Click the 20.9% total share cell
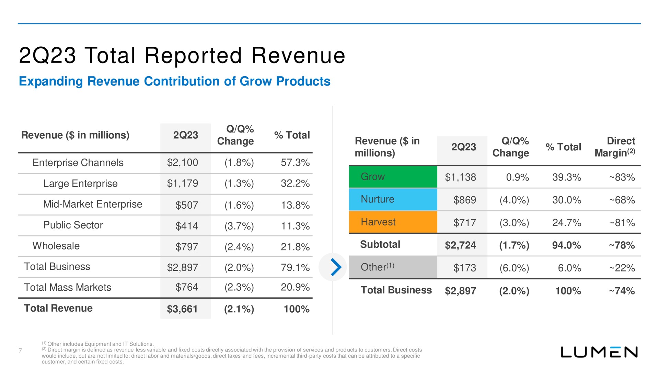 pos(295,287)
